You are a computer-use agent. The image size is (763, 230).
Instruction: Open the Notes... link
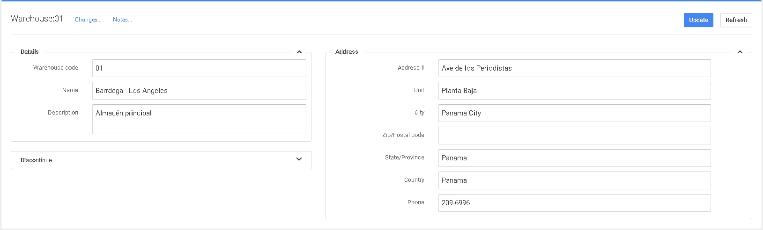122,20
